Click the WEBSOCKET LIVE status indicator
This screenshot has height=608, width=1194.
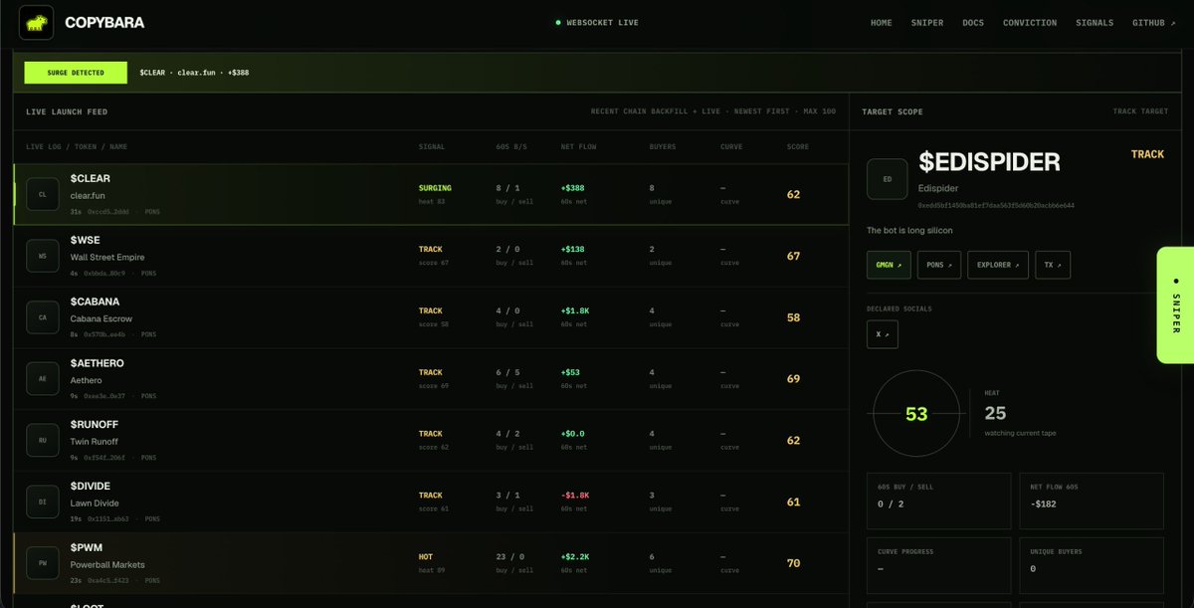pyautogui.click(x=597, y=22)
